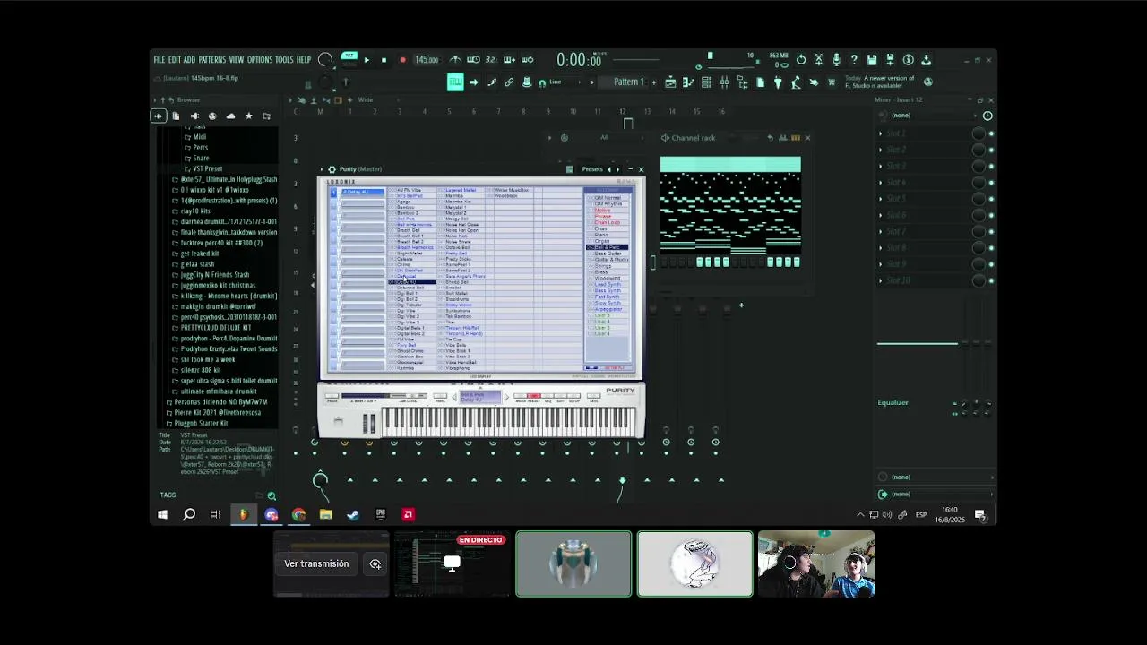This screenshot has width=1147, height=645.
Task: Click the gear icon in Purity window title
Action: (x=332, y=169)
